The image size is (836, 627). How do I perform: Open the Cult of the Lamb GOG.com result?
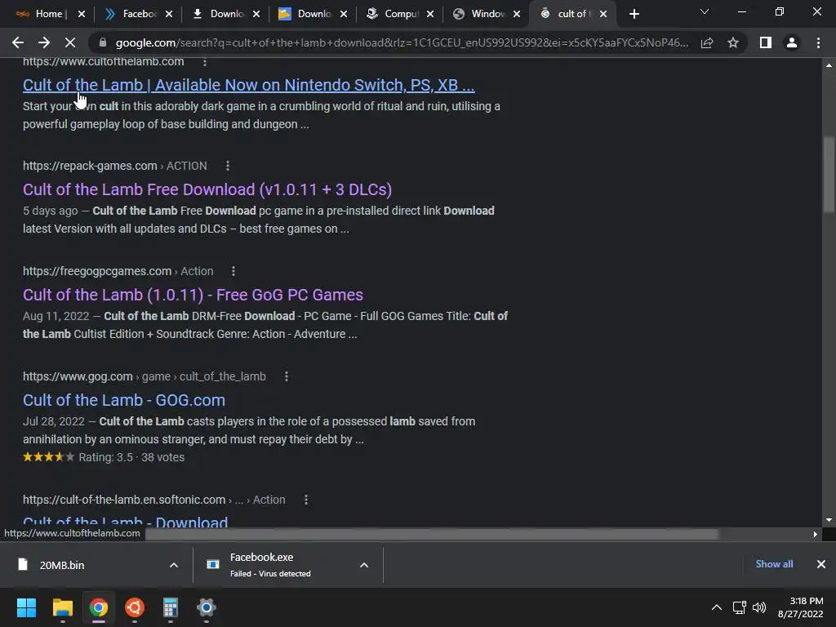124,400
